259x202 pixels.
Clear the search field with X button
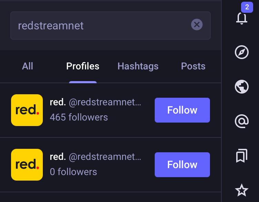[x=197, y=25]
